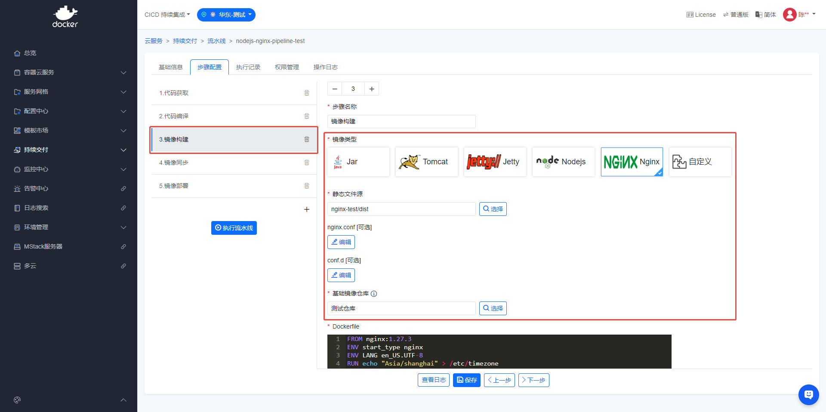
Task: Click the 保存 button
Action: (466, 380)
